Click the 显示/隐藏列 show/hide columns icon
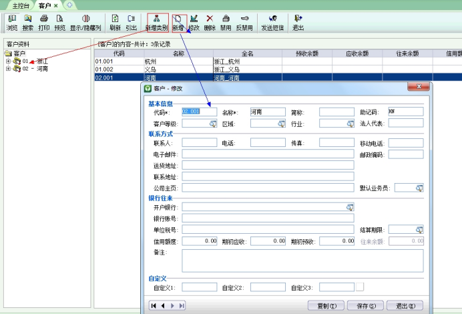Screen dimensions: 462x314 click(85, 23)
